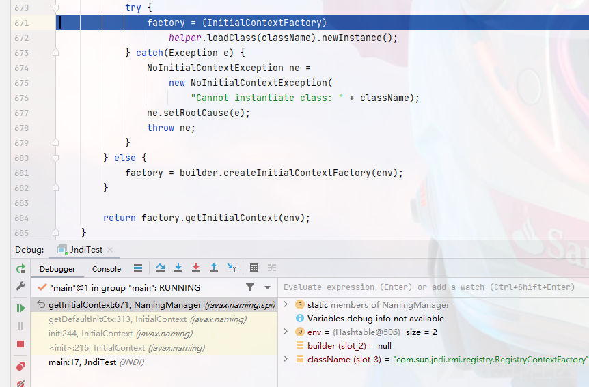Image resolution: width=589 pixels, height=387 pixels.
Task: Rerun the JndiTest debug session
Action: (x=20, y=269)
